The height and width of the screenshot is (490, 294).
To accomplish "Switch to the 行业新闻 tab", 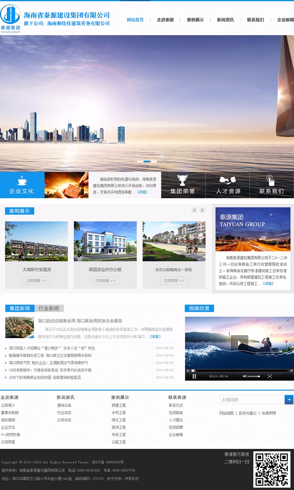I will [x=49, y=308].
